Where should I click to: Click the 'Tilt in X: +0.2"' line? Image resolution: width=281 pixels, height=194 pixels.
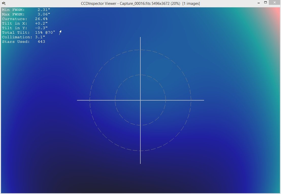coord(25,23)
